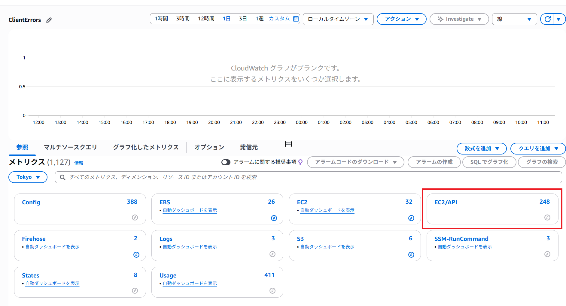The image size is (566, 306).
Task: Open the Config metrics namespace
Action: (31, 202)
